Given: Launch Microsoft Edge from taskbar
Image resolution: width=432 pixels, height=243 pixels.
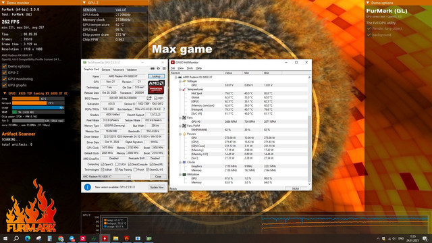Looking at the screenshot, I should click(x=28, y=238).
